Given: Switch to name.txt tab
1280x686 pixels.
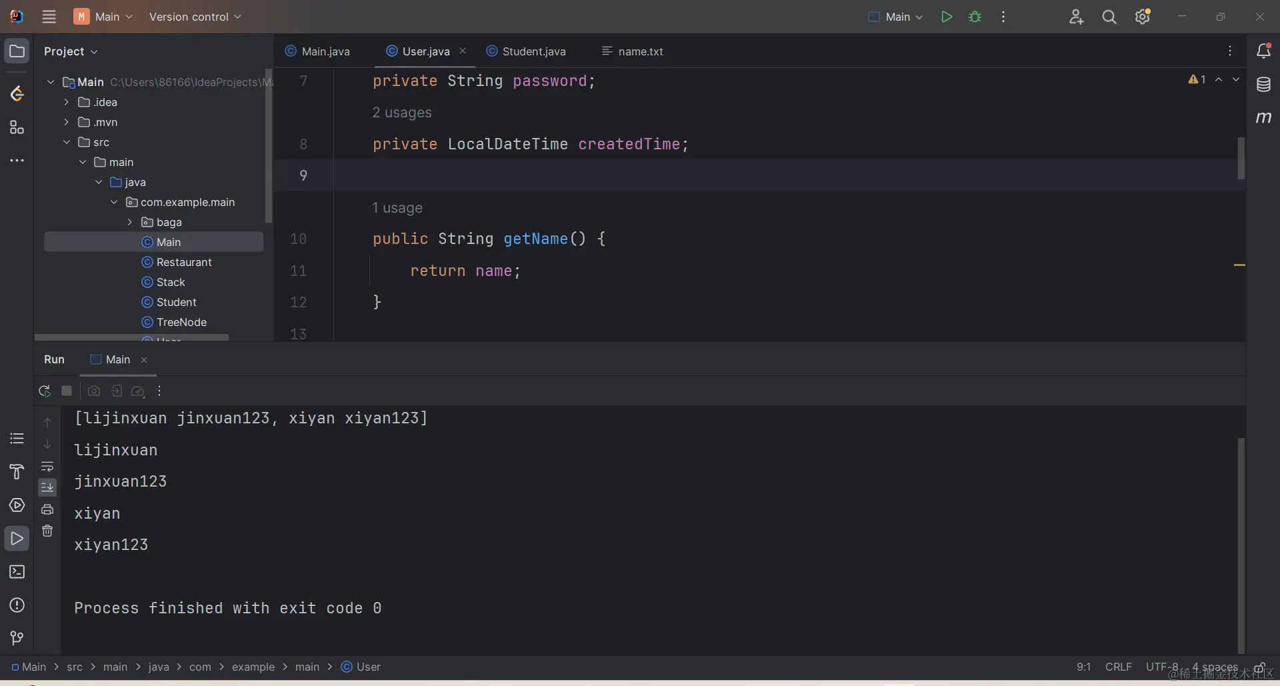Looking at the screenshot, I should point(632,51).
